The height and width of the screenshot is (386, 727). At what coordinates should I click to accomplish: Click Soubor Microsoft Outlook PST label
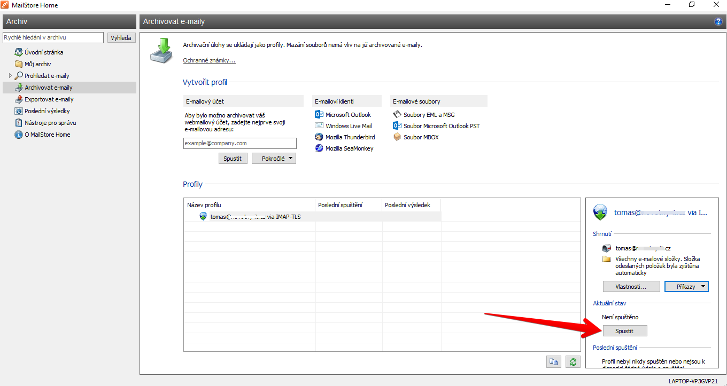coord(442,126)
